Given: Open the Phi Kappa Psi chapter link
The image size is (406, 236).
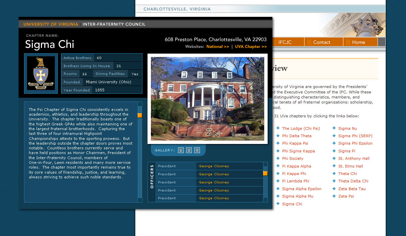Looking at the screenshot, I should (x=295, y=143).
